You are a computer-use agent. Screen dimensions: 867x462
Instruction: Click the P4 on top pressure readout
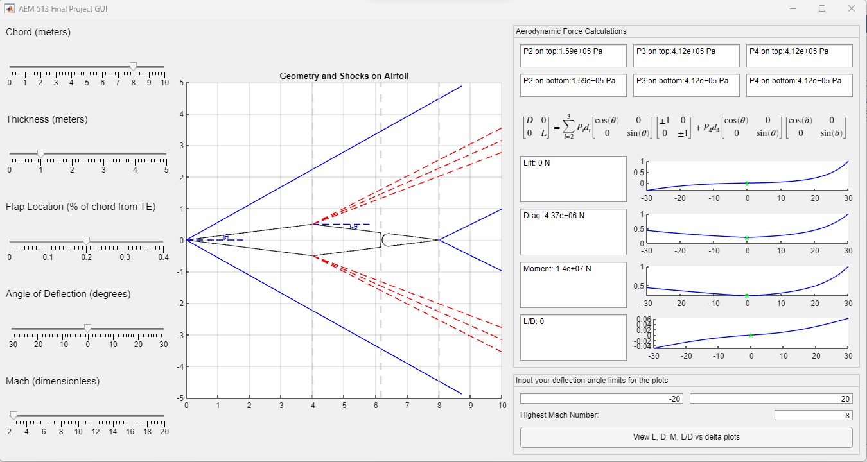799,55
